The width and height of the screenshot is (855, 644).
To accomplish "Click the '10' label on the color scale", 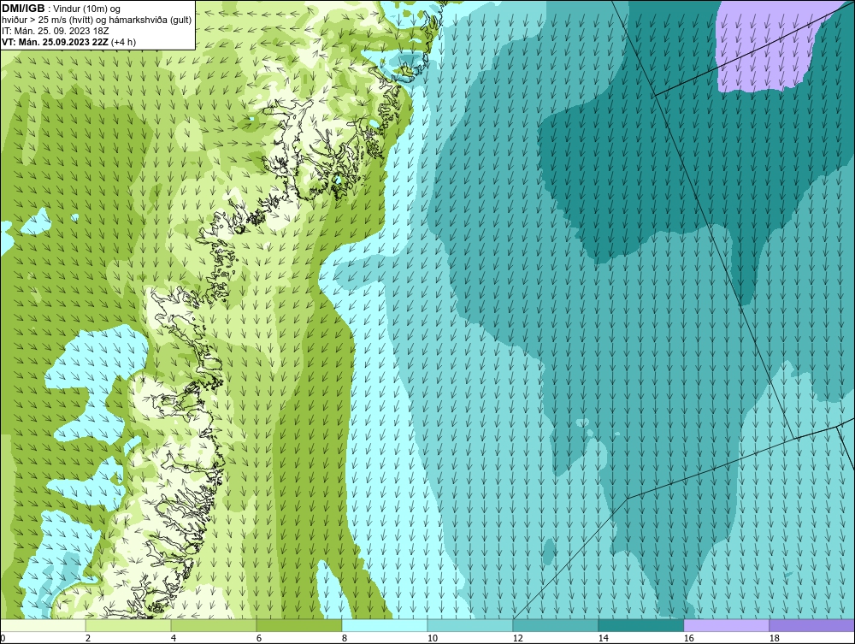I will tap(433, 638).
